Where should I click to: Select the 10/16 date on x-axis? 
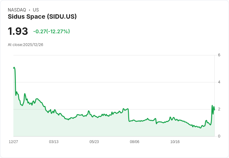[x=175, y=142]
